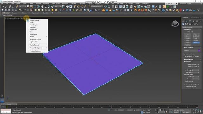The image size is (203, 114).
Task: Click the Select and Link chain icon
Action: pyautogui.click(x=10, y=7)
